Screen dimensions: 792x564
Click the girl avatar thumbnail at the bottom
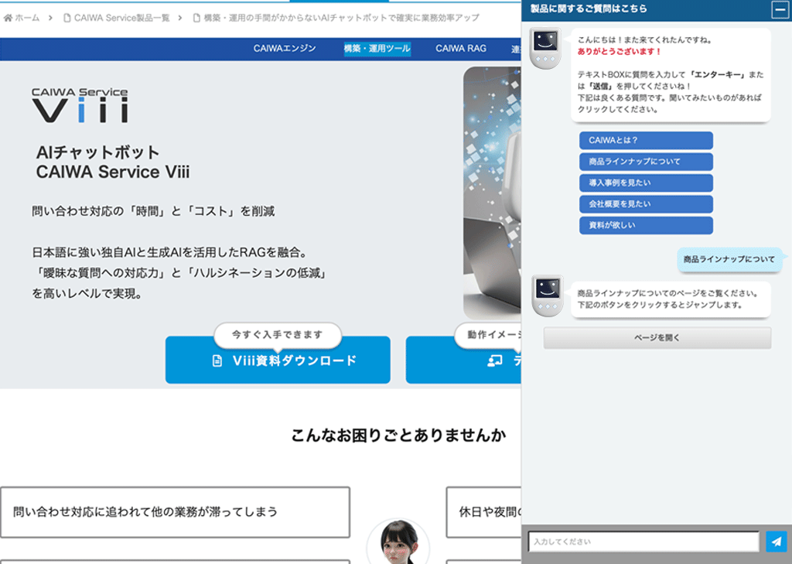(398, 543)
